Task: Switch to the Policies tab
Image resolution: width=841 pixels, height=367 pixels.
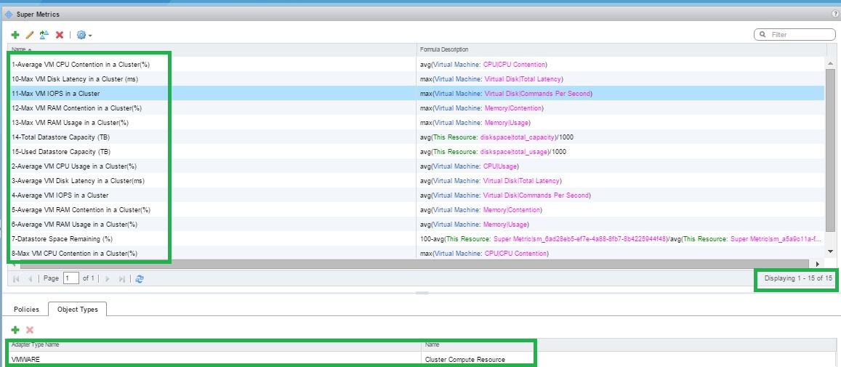Action: pyautogui.click(x=26, y=310)
